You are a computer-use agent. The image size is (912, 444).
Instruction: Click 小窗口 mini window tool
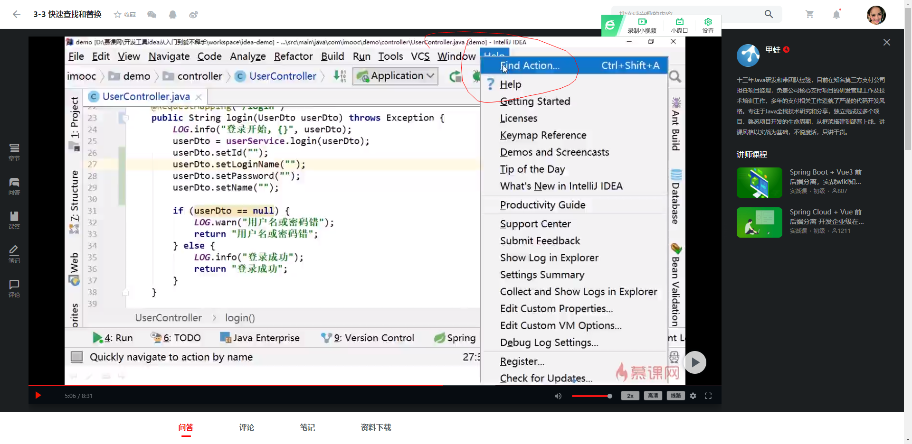click(679, 26)
